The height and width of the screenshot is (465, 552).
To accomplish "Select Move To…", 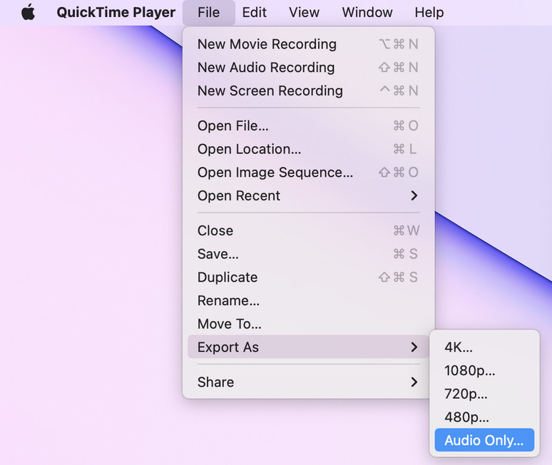I will click(308, 324).
